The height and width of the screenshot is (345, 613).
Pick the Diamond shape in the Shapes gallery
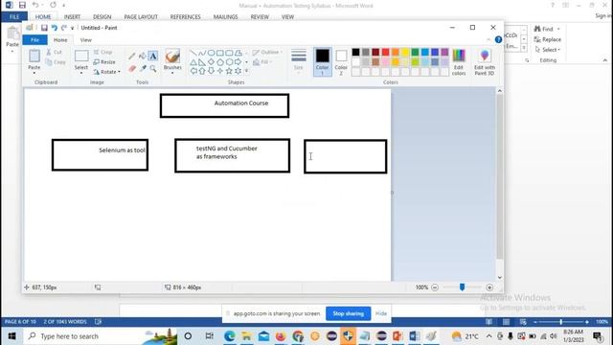[211, 62]
